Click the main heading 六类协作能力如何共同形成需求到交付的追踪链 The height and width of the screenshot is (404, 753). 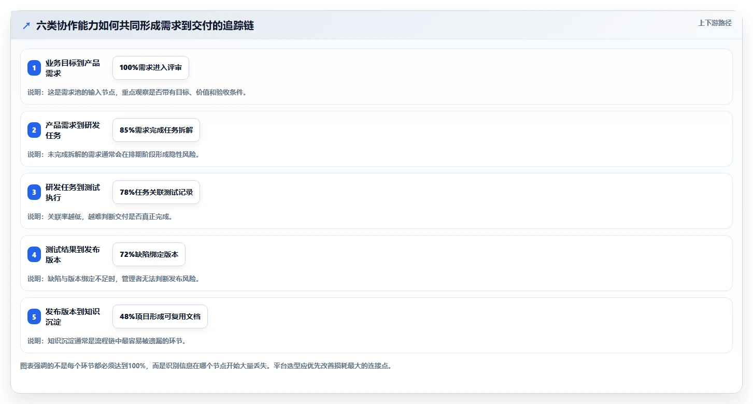[145, 25]
